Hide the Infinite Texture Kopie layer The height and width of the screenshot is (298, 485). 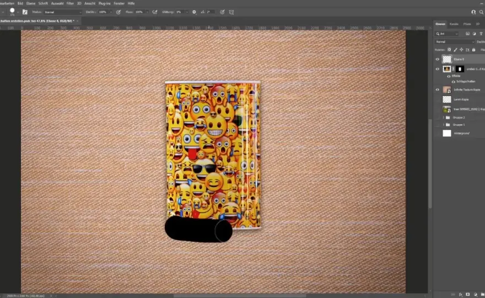click(x=438, y=90)
